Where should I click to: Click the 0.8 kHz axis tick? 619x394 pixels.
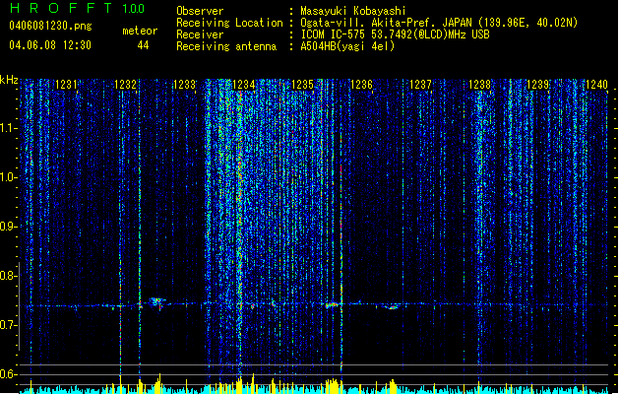coord(8,276)
